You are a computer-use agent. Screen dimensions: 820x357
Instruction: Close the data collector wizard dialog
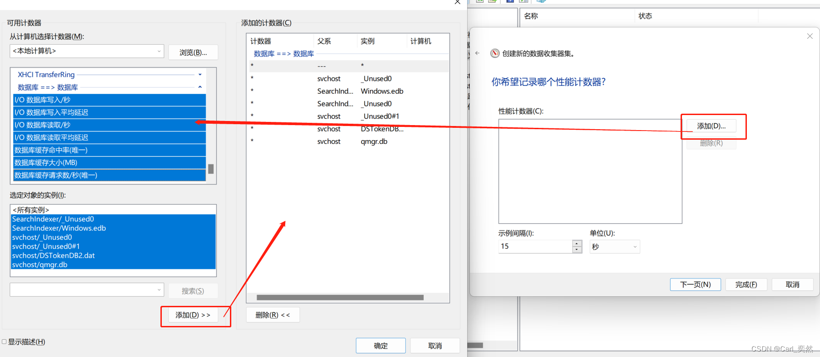pyautogui.click(x=809, y=36)
